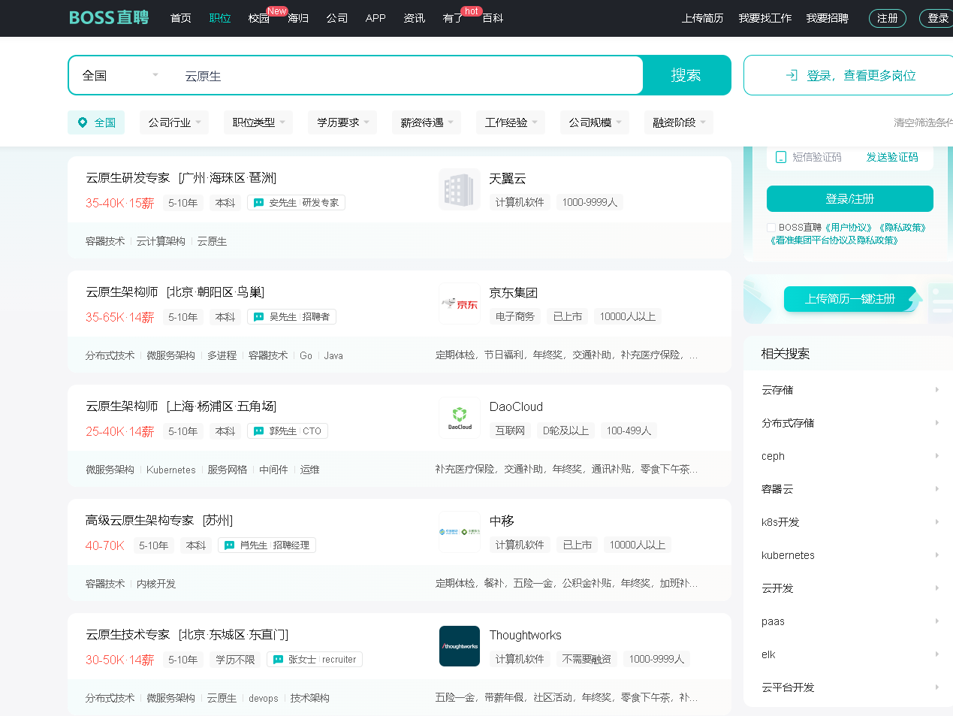Click the 京东 company logo
This screenshot has height=716, width=953.
[460, 304]
